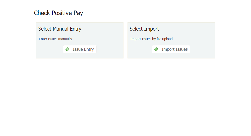This screenshot has width=251, height=136.
Task: Click the "Issue Entry" text label
Action: (x=83, y=49)
